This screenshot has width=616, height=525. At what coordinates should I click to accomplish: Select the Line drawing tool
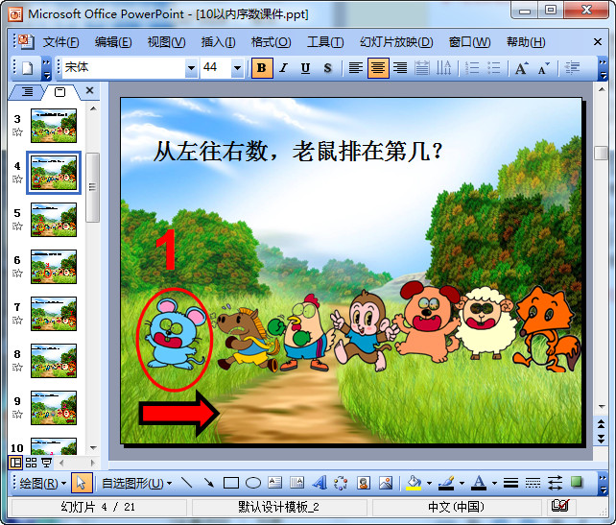click(x=187, y=483)
